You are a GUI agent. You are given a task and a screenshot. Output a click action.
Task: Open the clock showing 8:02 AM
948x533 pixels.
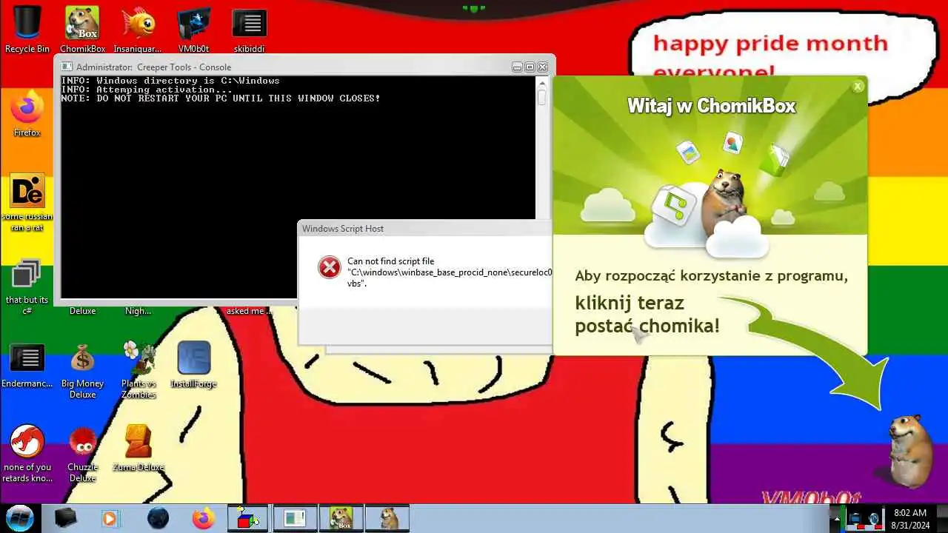point(910,518)
